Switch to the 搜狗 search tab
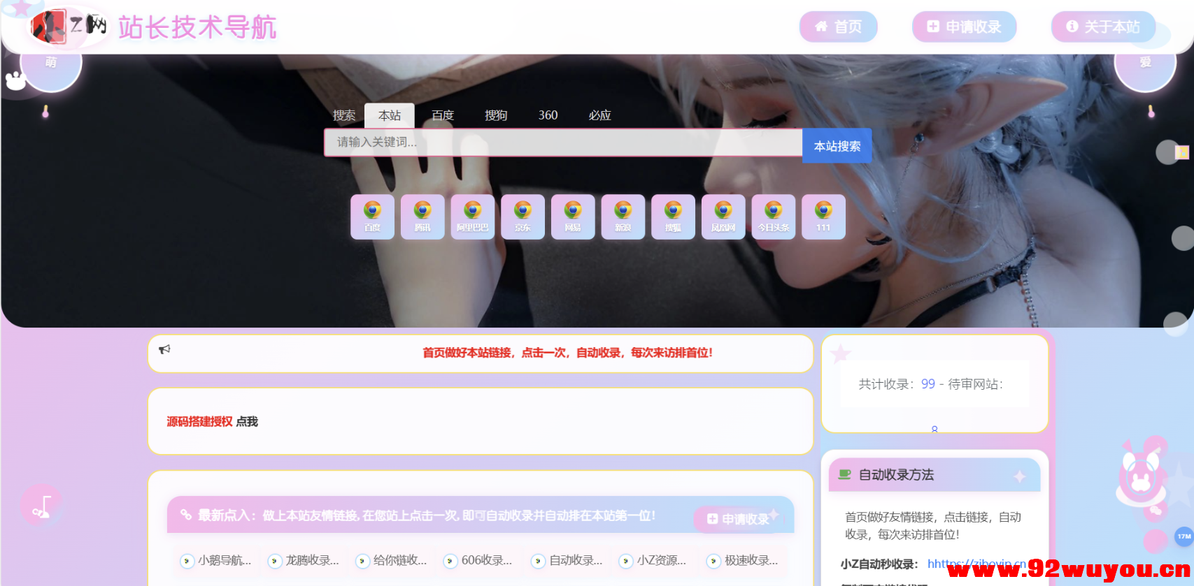The image size is (1194, 586). click(x=496, y=115)
